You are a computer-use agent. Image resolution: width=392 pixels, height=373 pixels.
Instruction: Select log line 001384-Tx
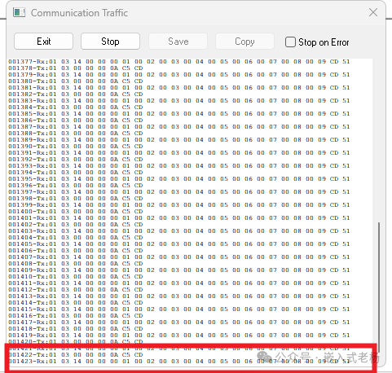click(76, 108)
